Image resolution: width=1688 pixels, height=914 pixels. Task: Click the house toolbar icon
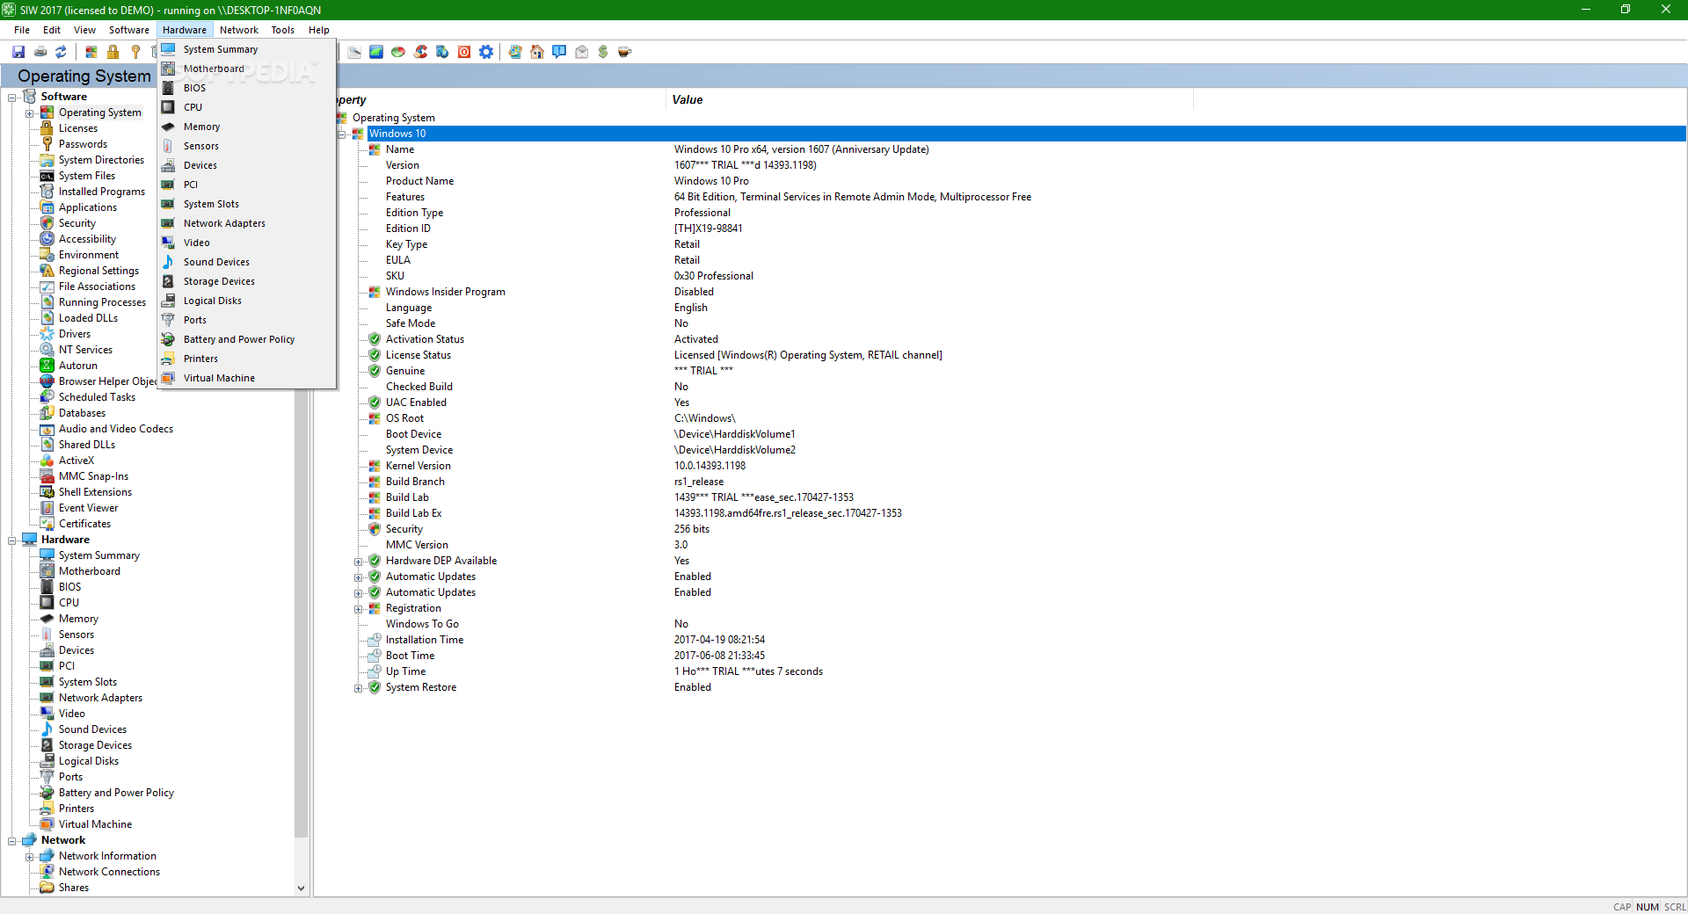click(537, 52)
